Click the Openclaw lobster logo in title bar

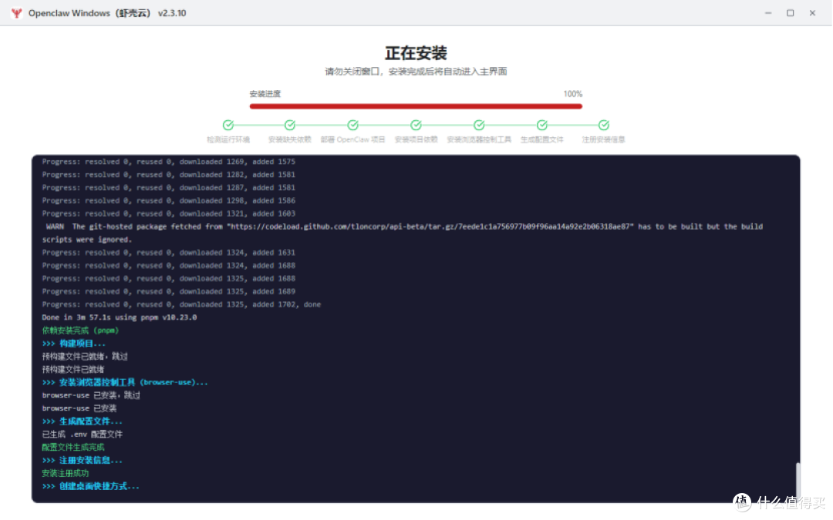[x=16, y=13]
